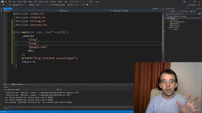The height and width of the screenshot is (113, 202).
Task: Expand the External Dependencies node
Action: 168,22
